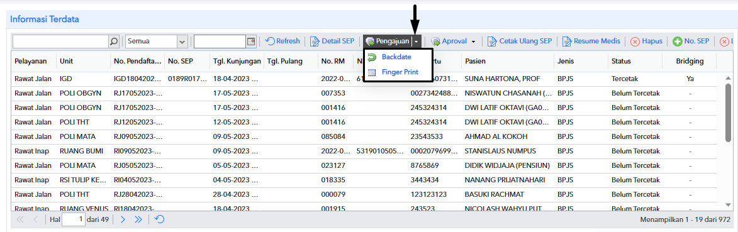Click the Resume Medis document icon
738x232 pixels.
(x=567, y=41)
